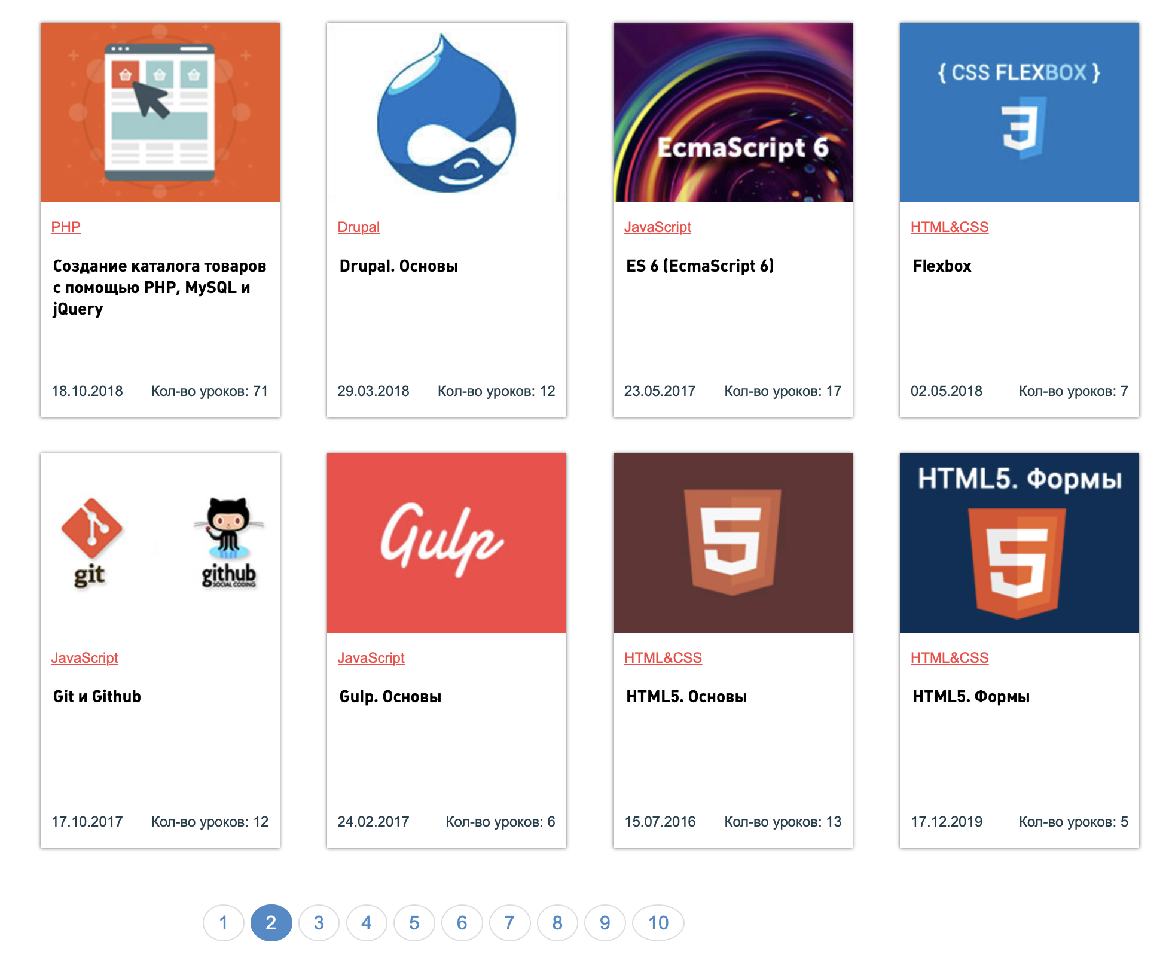The width and height of the screenshot is (1172, 957).
Task: Follow the Drupal category link
Action: (359, 227)
